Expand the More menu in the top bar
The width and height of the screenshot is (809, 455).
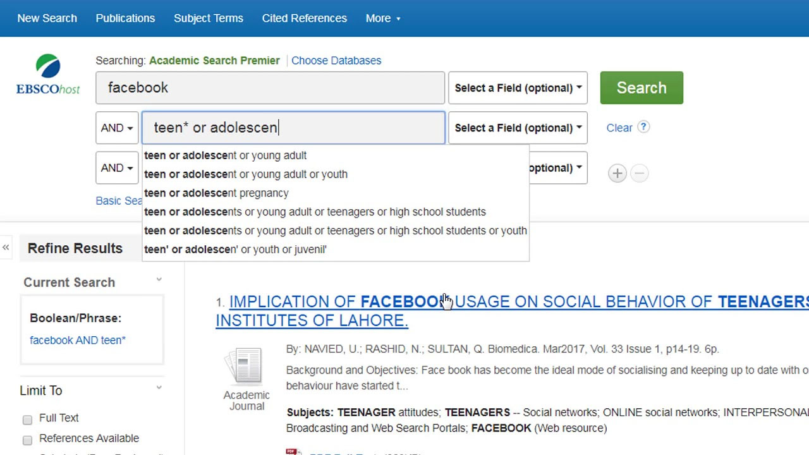pos(383,18)
